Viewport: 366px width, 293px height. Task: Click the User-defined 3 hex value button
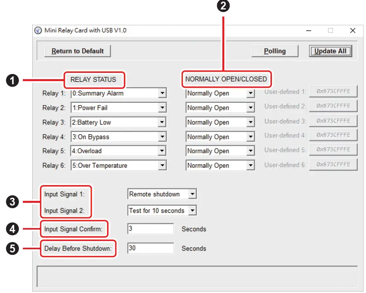coord(333,121)
